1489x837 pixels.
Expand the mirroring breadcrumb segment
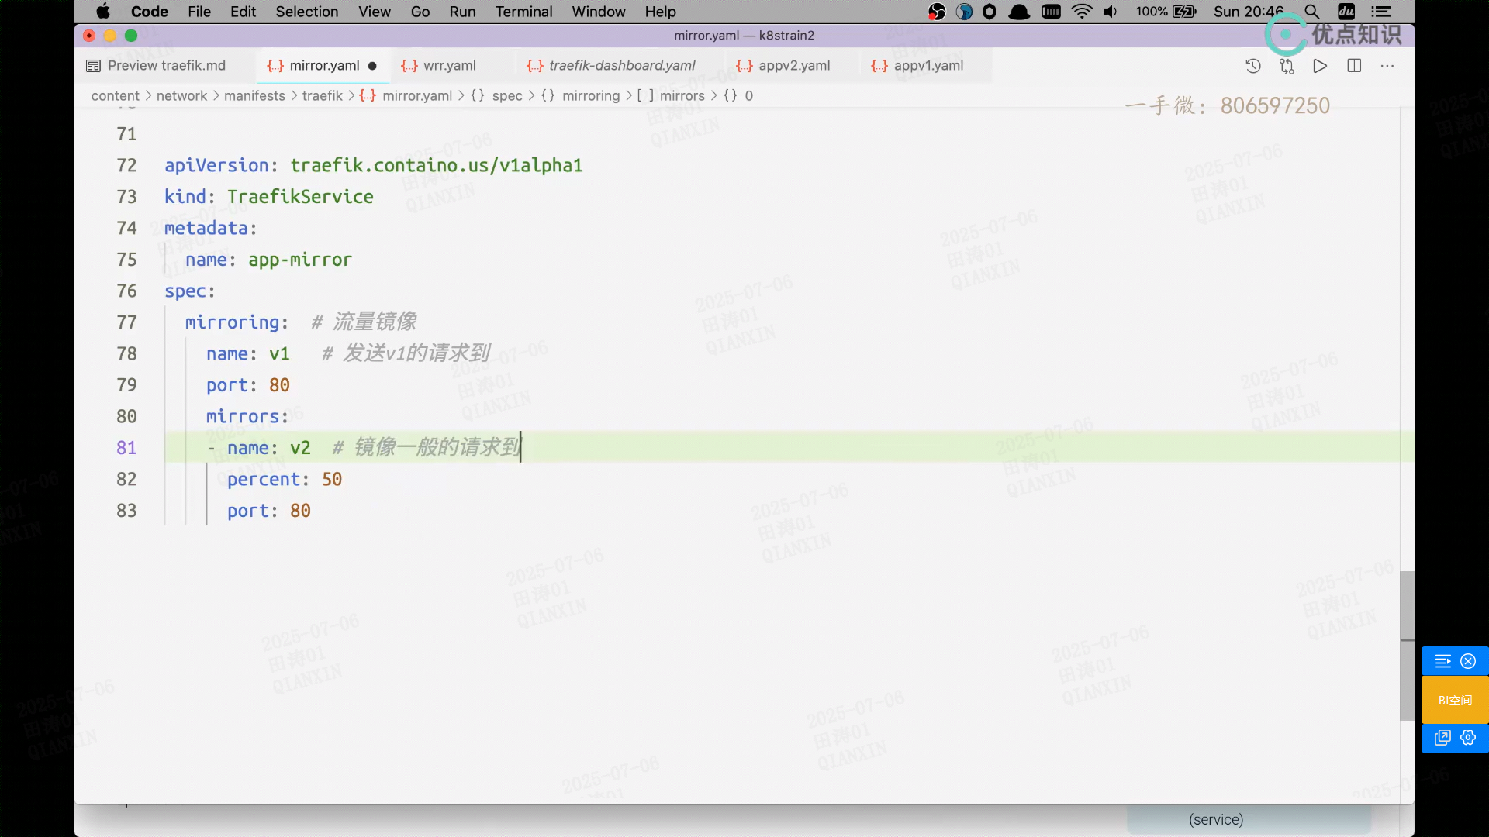point(590,95)
